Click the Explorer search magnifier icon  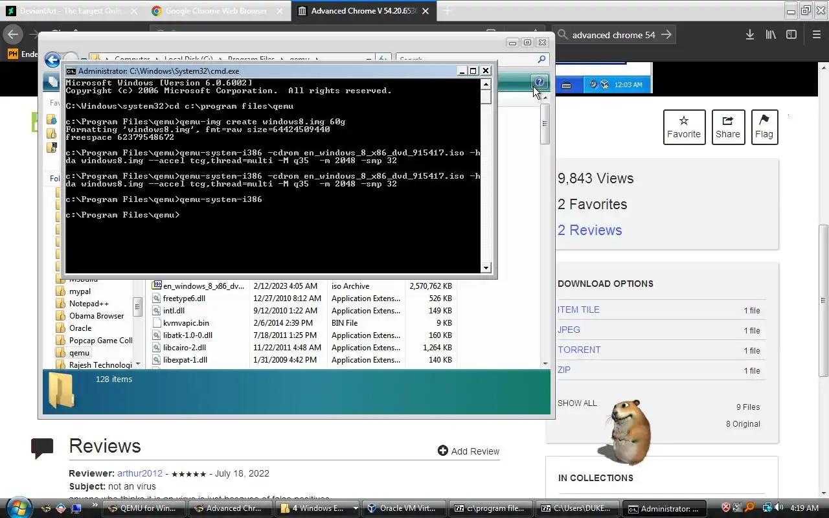pyautogui.click(x=542, y=60)
